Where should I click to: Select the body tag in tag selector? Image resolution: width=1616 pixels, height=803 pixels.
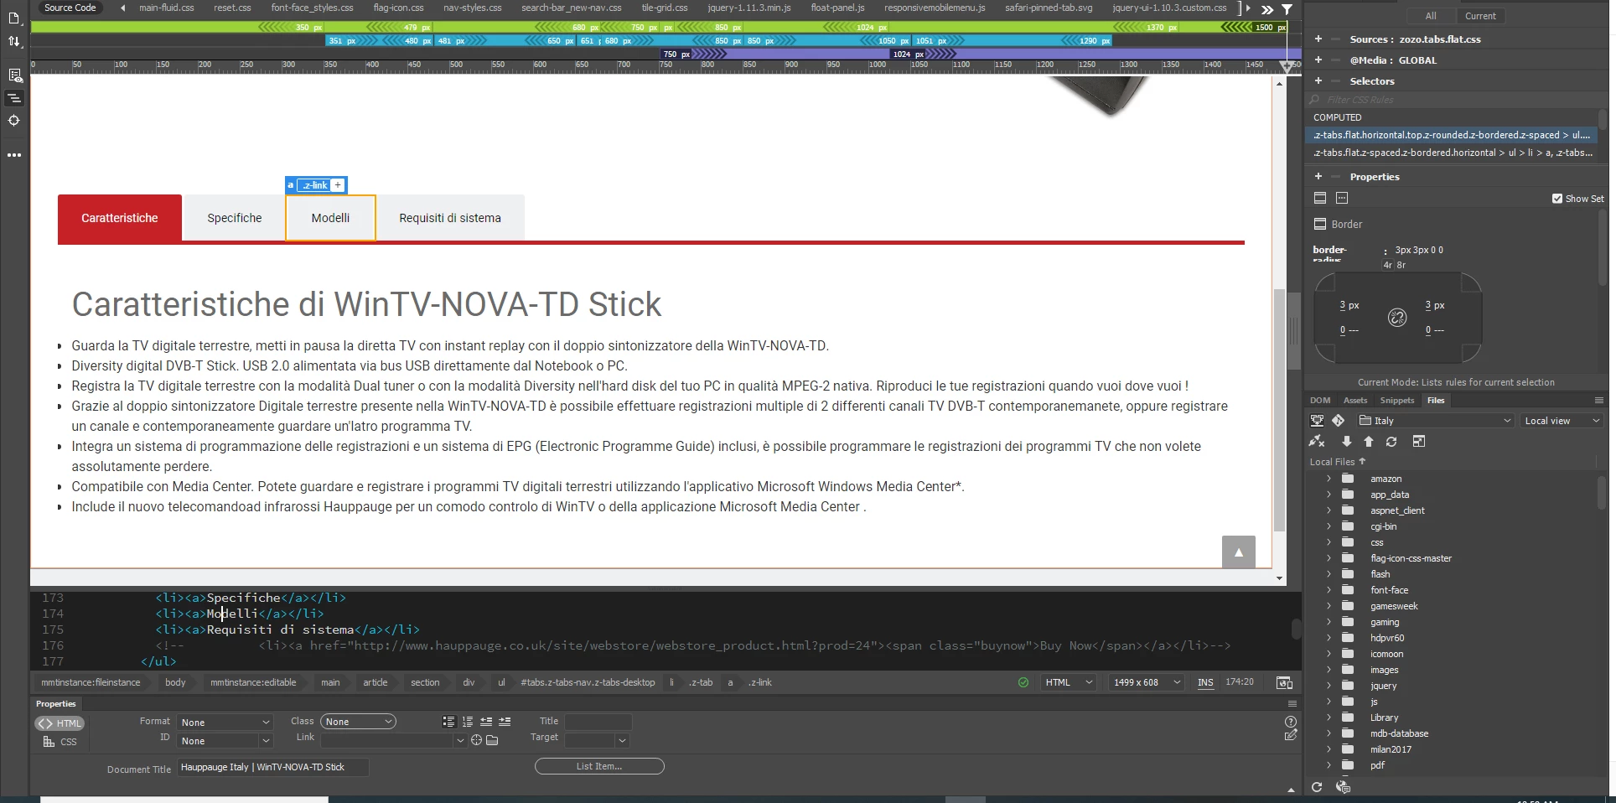[x=175, y=682]
